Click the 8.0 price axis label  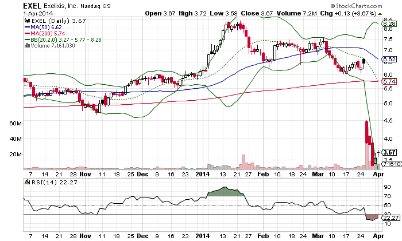click(388, 29)
